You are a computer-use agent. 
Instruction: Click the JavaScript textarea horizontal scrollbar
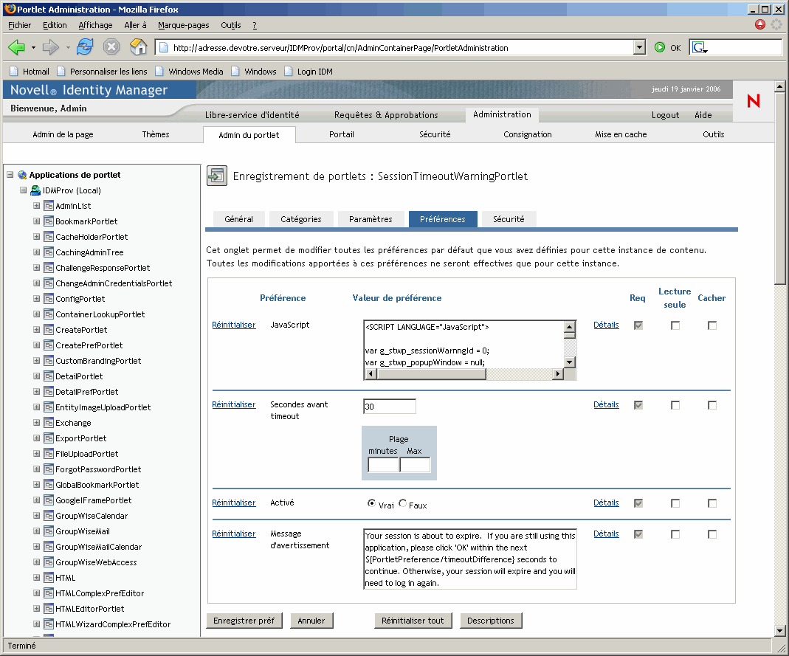tap(464, 374)
